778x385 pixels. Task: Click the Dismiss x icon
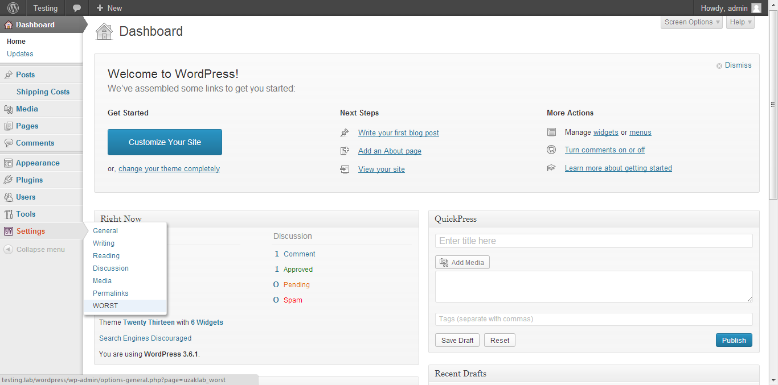719,65
